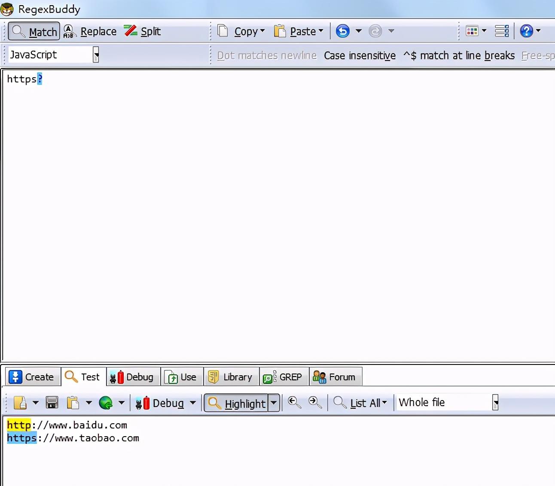Toggle Case insensitive option
This screenshot has height=486, width=555.
[360, 55]
